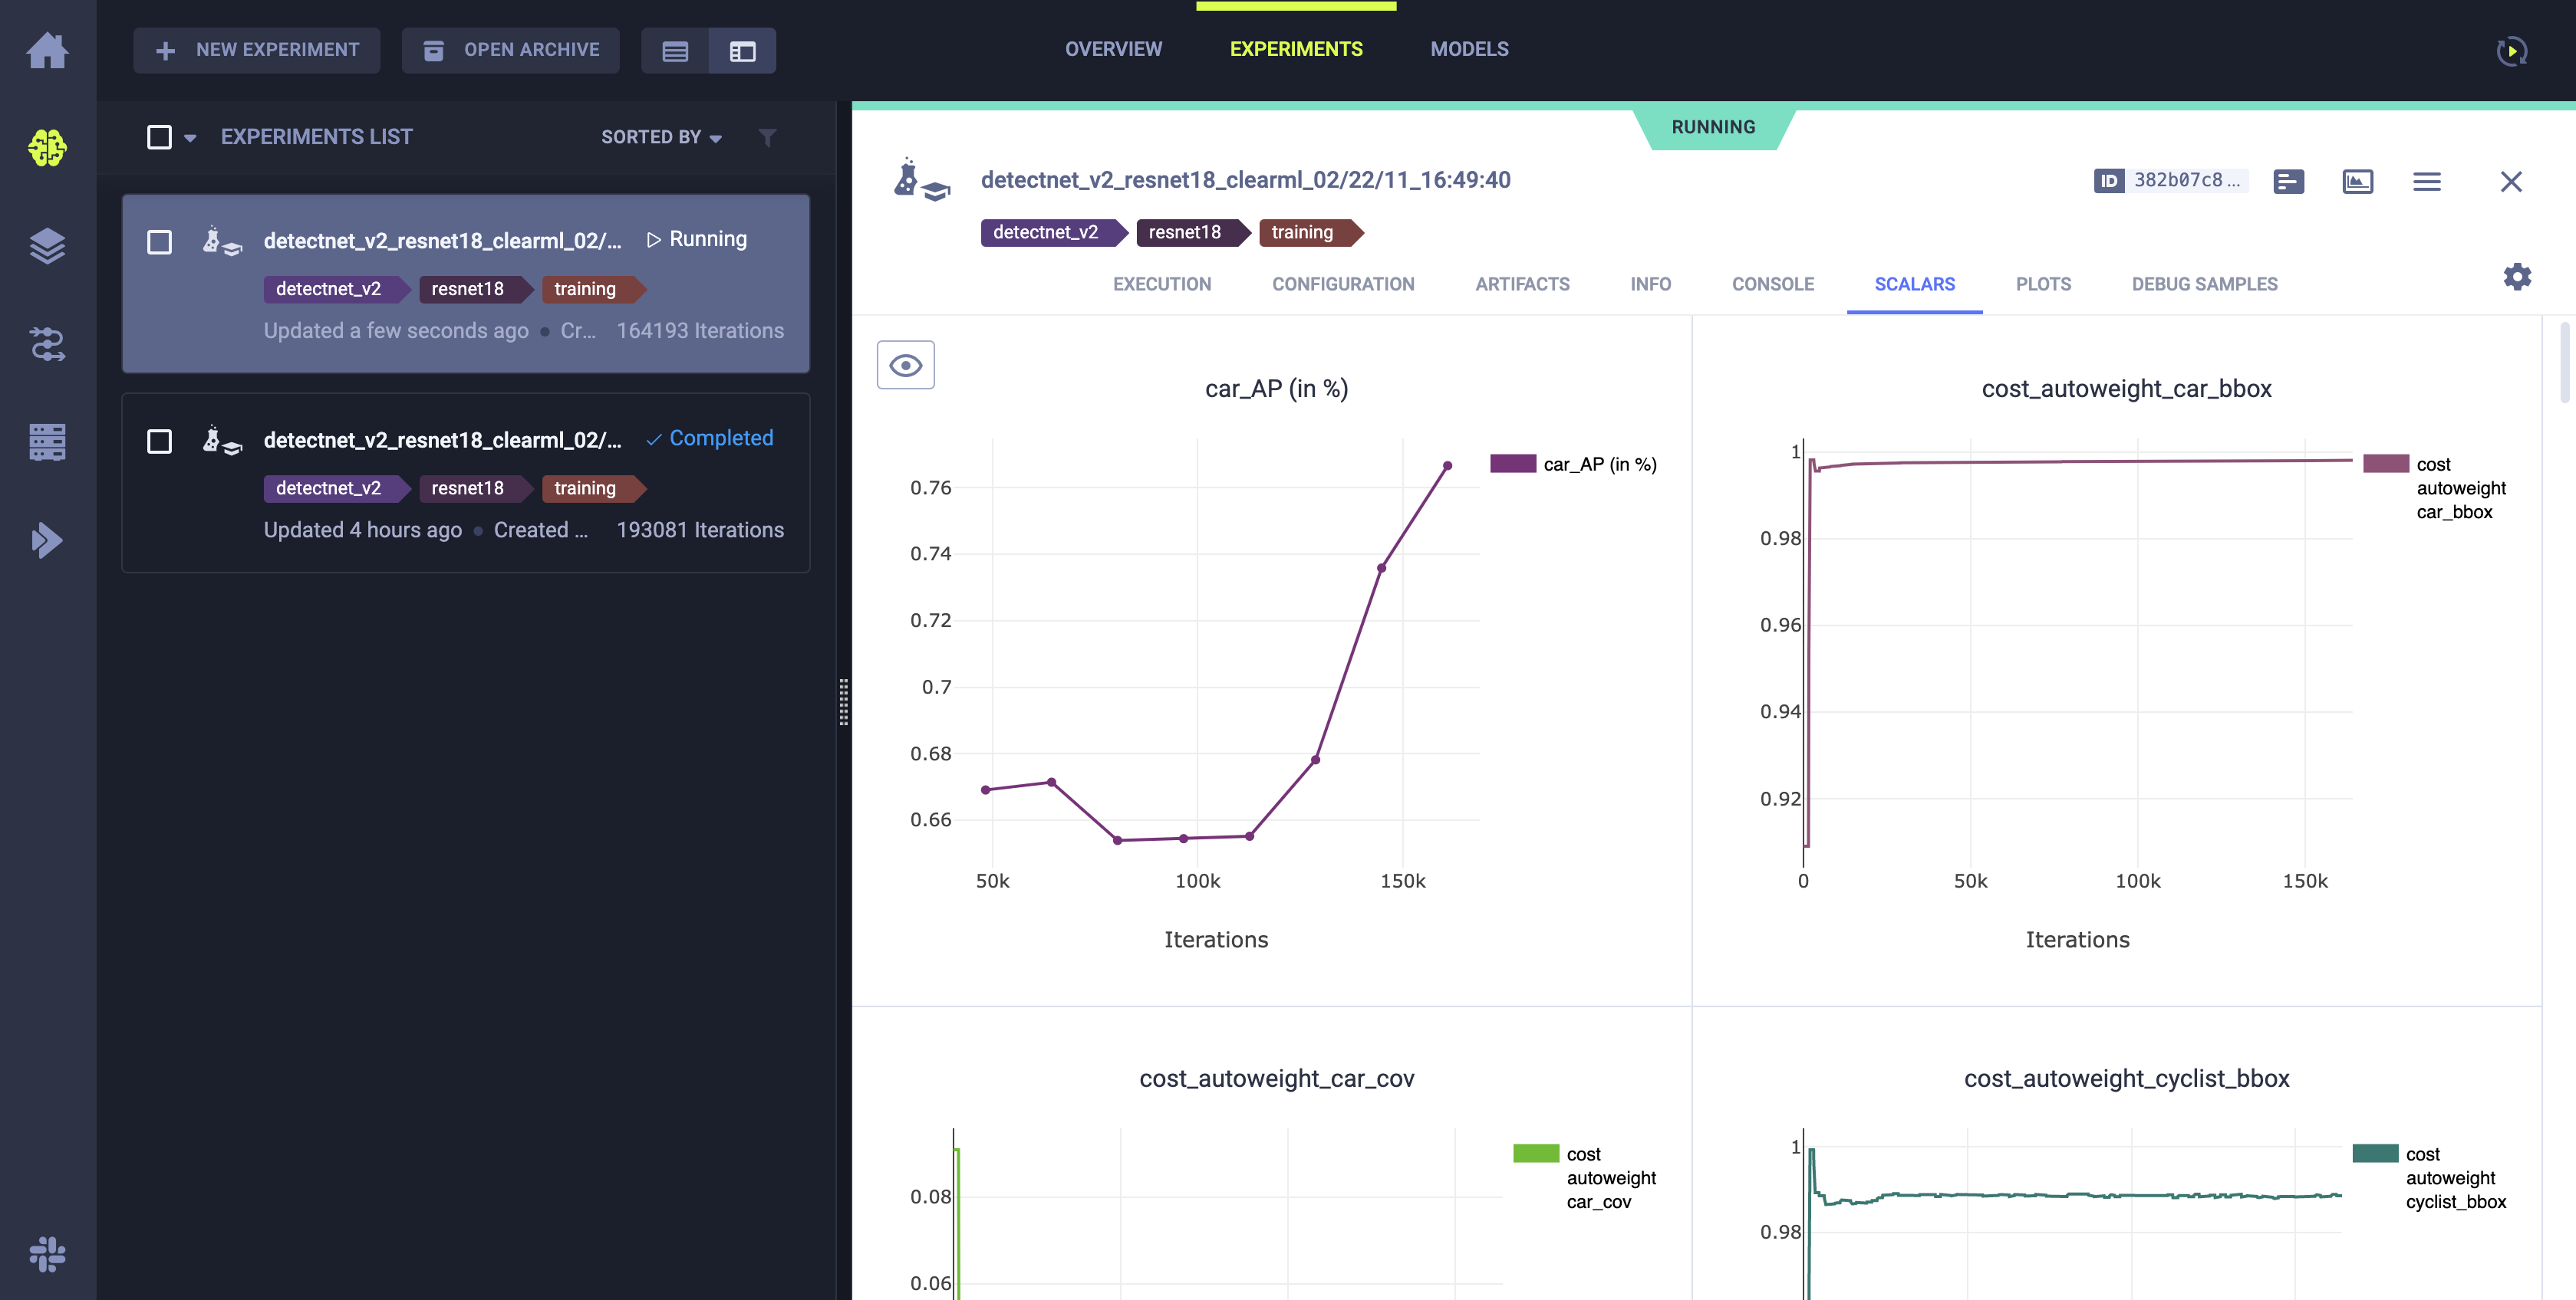Open the pipelines sidebar icon
This screenshot has height=1300, width=2576.
[47, 343]
